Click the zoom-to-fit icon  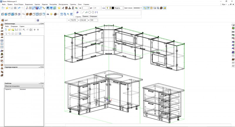click(x=61, y=14)
